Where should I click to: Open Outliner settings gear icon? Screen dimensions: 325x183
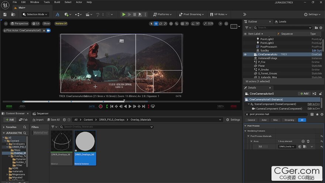321,28
